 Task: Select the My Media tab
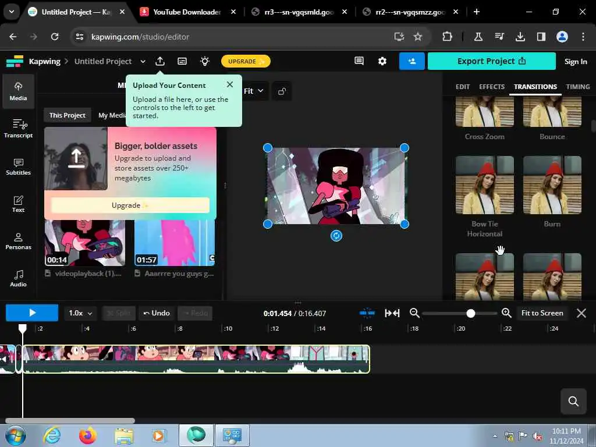coord(111,115)
